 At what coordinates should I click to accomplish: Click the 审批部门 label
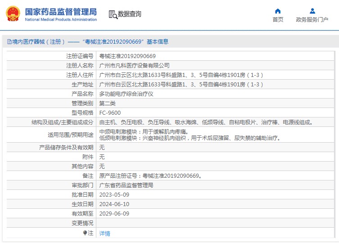82,185
